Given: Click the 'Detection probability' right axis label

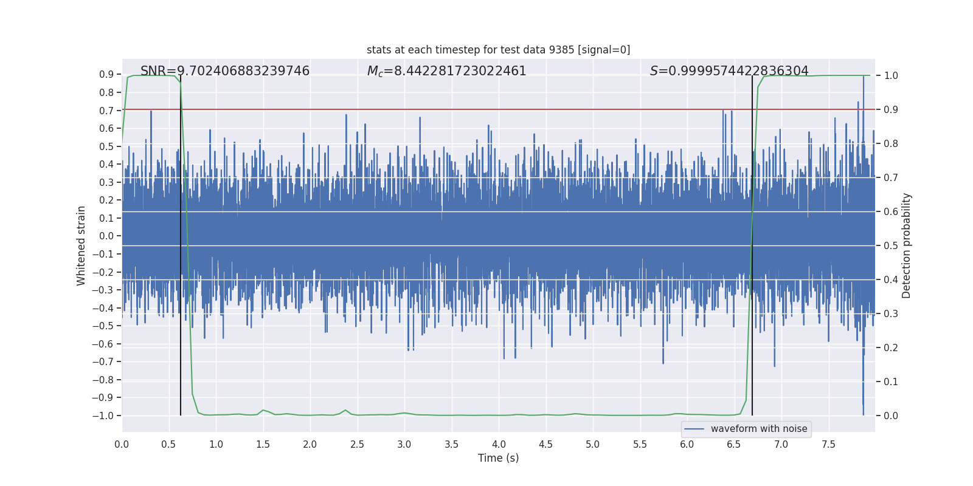Looking at the screenshot, I should point(906,245).
